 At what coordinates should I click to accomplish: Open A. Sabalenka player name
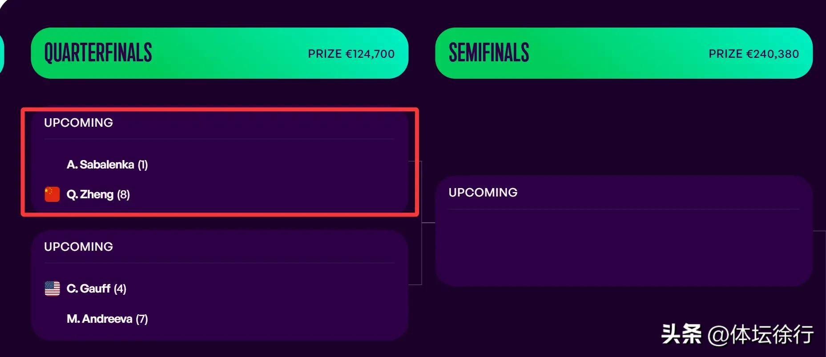[101, 164]
